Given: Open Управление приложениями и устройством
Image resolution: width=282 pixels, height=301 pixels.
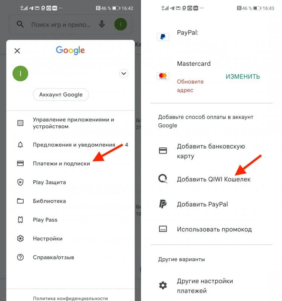Looking at the screenshot, I should [70, 123].
